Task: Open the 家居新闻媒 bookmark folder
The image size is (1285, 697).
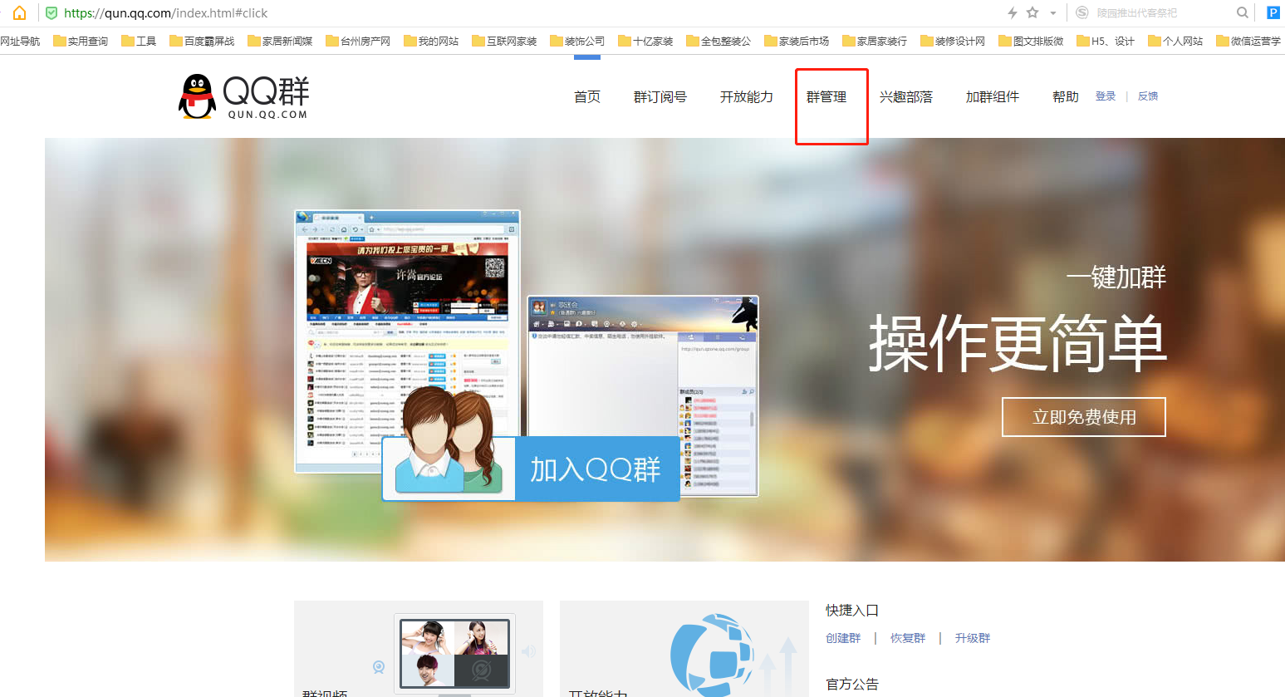Action: coord(280,41)
